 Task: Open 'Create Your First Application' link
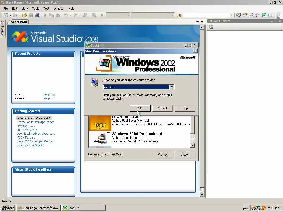pyautogui.click(x=36, y=122)
